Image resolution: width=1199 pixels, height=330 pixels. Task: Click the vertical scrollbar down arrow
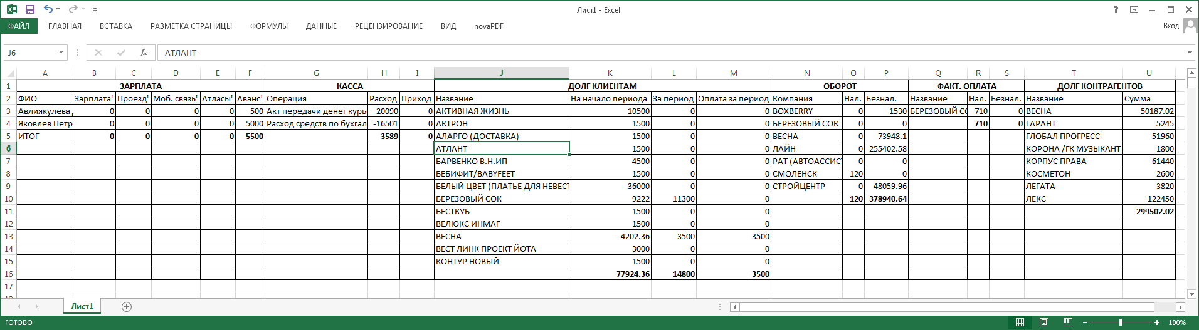1191,294
